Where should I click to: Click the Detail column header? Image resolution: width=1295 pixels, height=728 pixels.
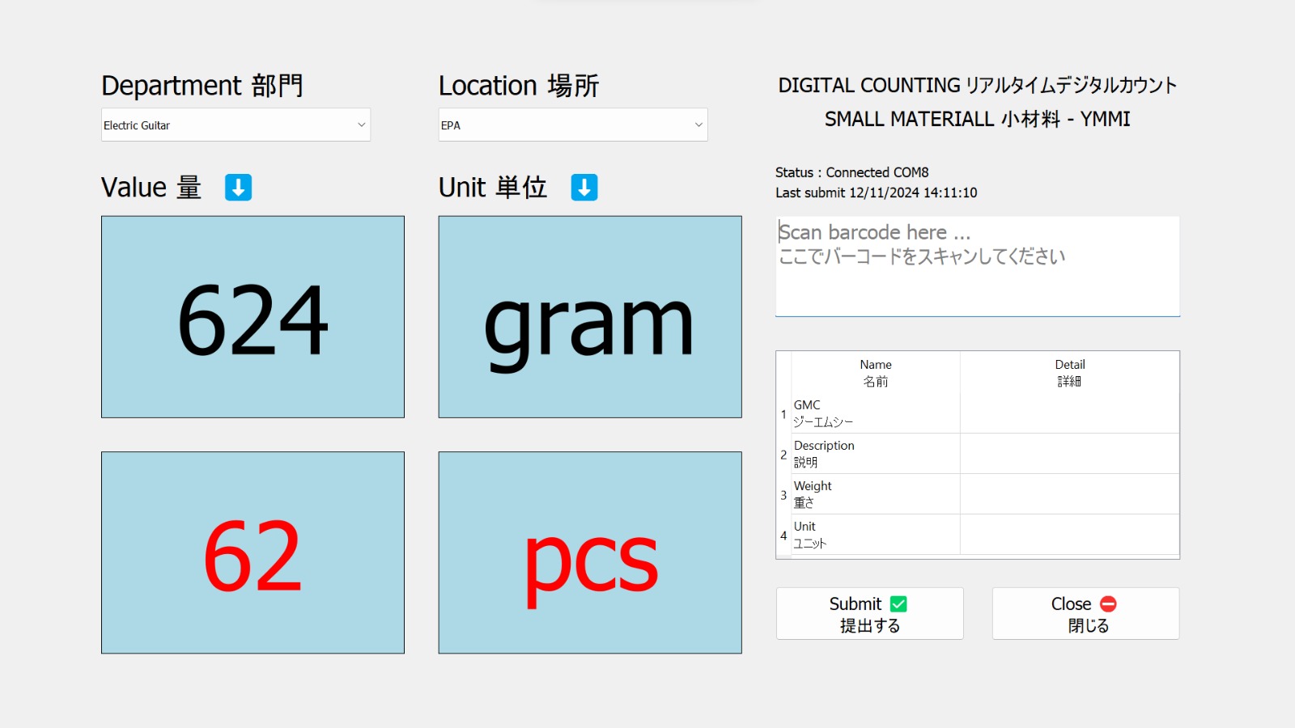(1069, 373)
